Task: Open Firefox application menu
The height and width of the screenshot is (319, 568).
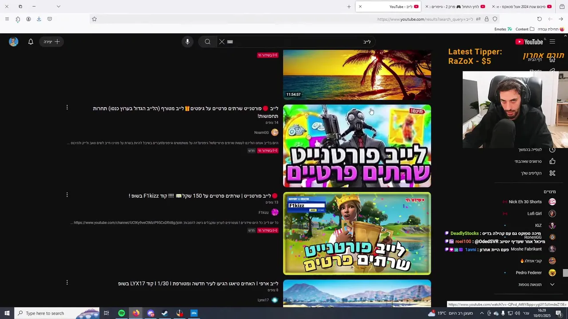Action: (x=7, y=19)
